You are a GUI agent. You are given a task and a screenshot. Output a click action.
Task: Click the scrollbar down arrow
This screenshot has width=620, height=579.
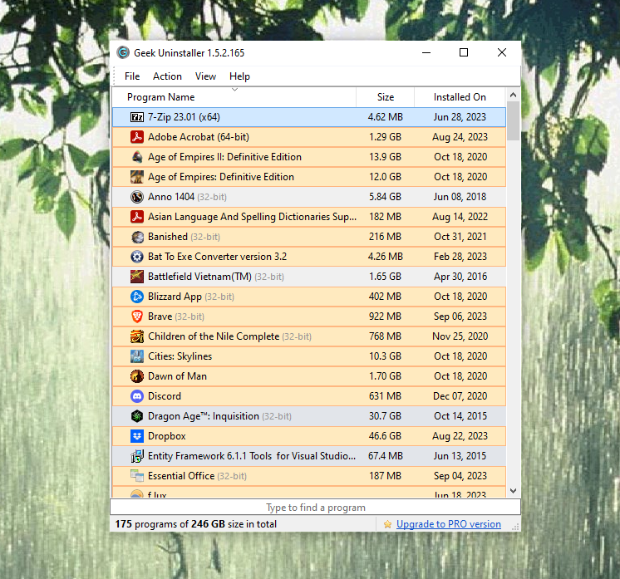pyautogui.click(x=514, y=491)
